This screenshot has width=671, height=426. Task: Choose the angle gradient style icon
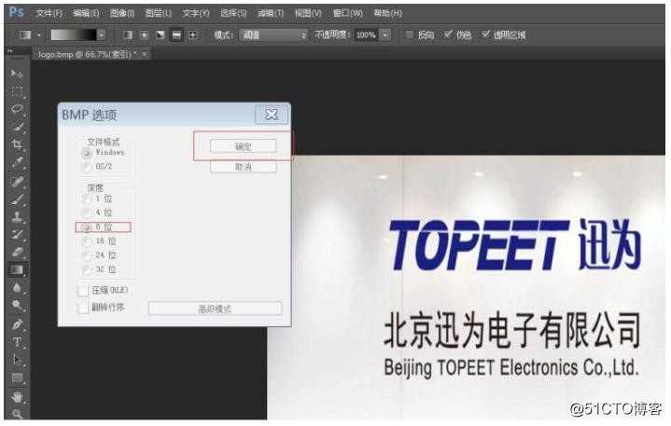(161, 34)
